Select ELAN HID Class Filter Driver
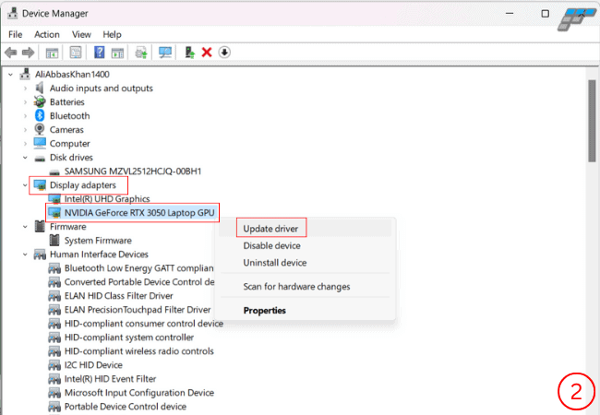 pos(119,296)
